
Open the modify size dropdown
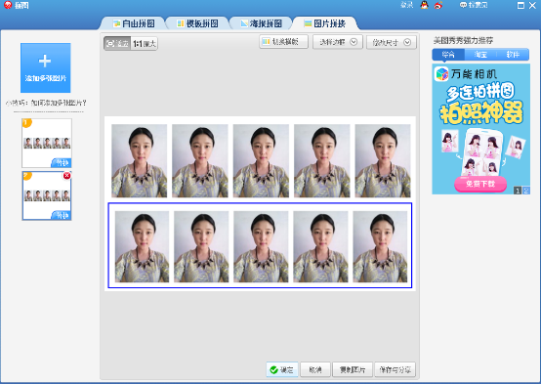coord(392,42)
